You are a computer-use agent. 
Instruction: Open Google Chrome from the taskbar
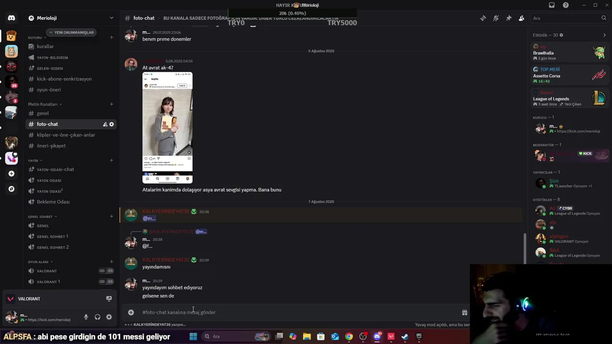[349, 337]
